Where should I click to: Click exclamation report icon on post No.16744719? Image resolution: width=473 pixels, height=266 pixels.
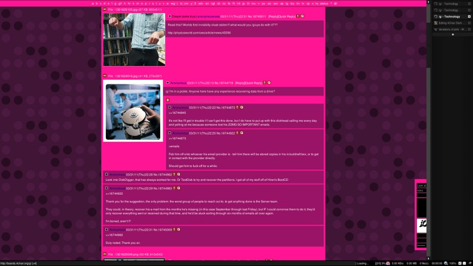click(x=264, y=82)
